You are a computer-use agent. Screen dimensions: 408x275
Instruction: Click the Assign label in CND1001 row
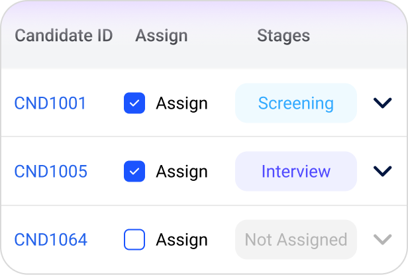[x=181, y=103]
